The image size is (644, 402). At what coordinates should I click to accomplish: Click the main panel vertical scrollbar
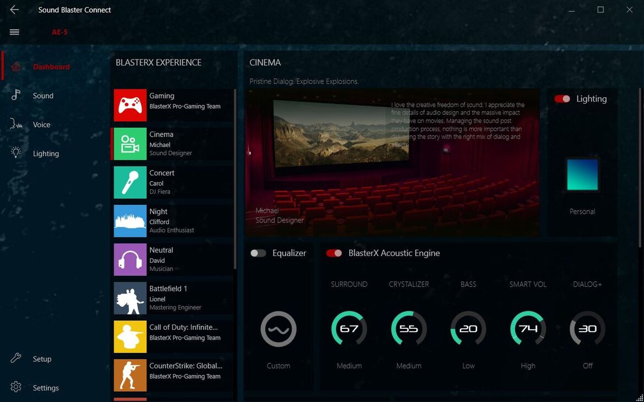point(640,167)
